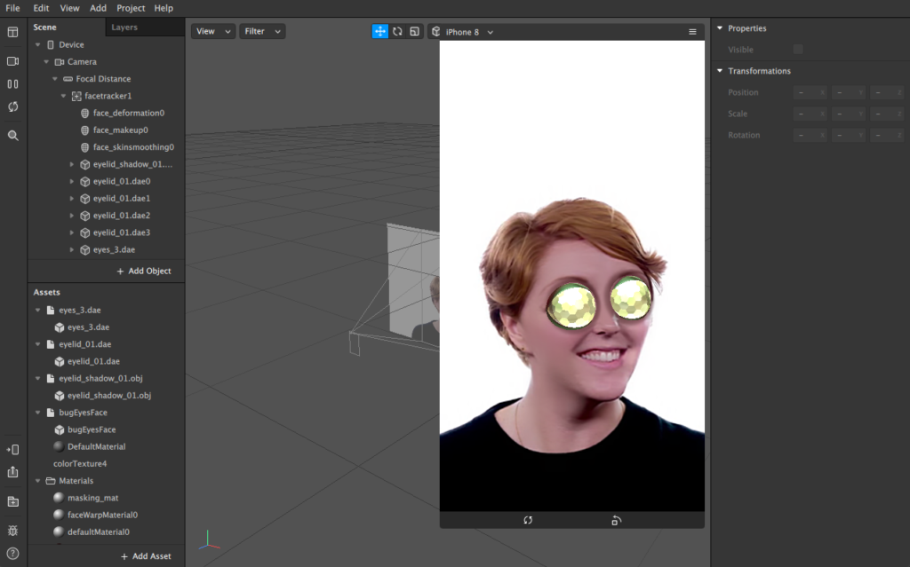
Task: Click the pause icon in left sidebar
Action: pos(12,84)
